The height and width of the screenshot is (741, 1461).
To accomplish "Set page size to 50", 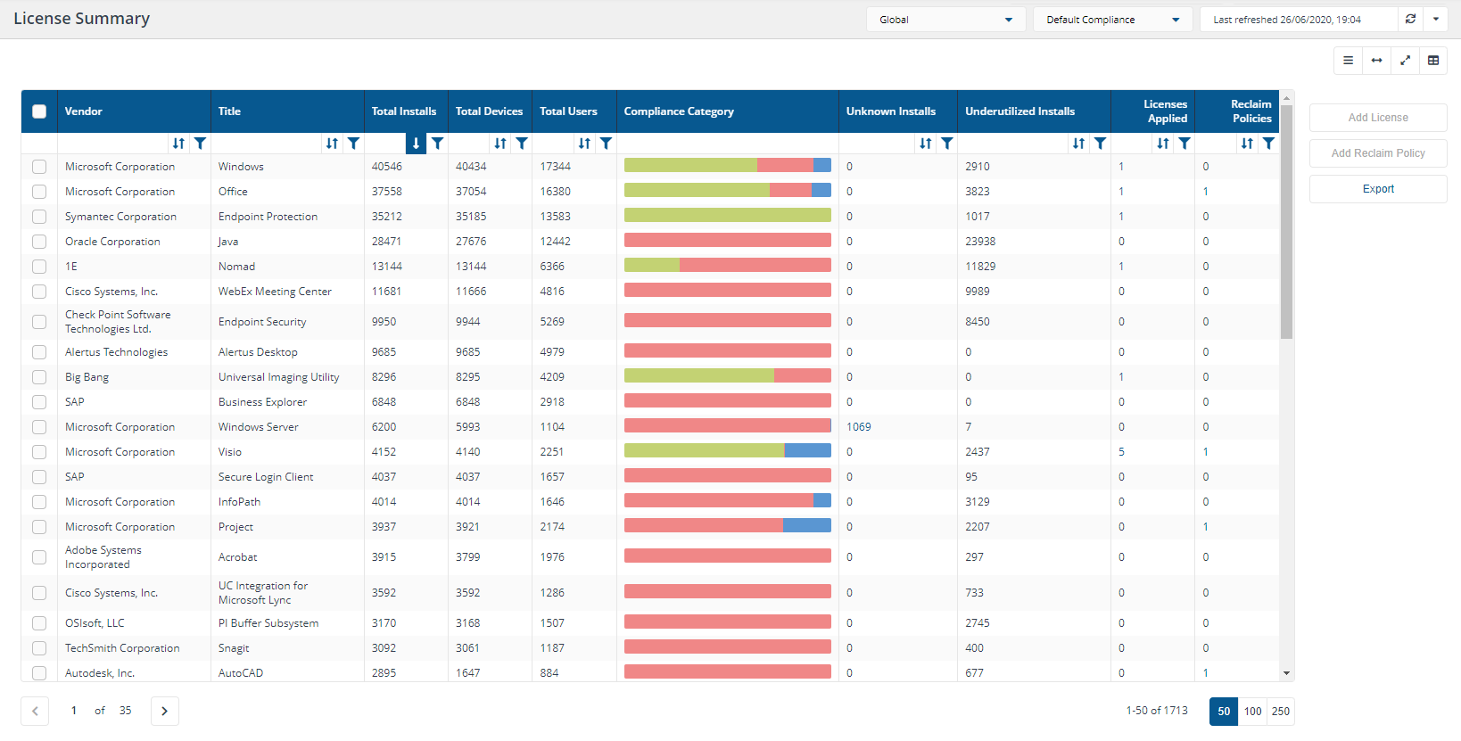I will click(1224, 711).
